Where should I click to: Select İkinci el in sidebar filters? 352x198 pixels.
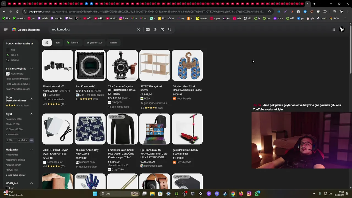[x=15, y=55]
